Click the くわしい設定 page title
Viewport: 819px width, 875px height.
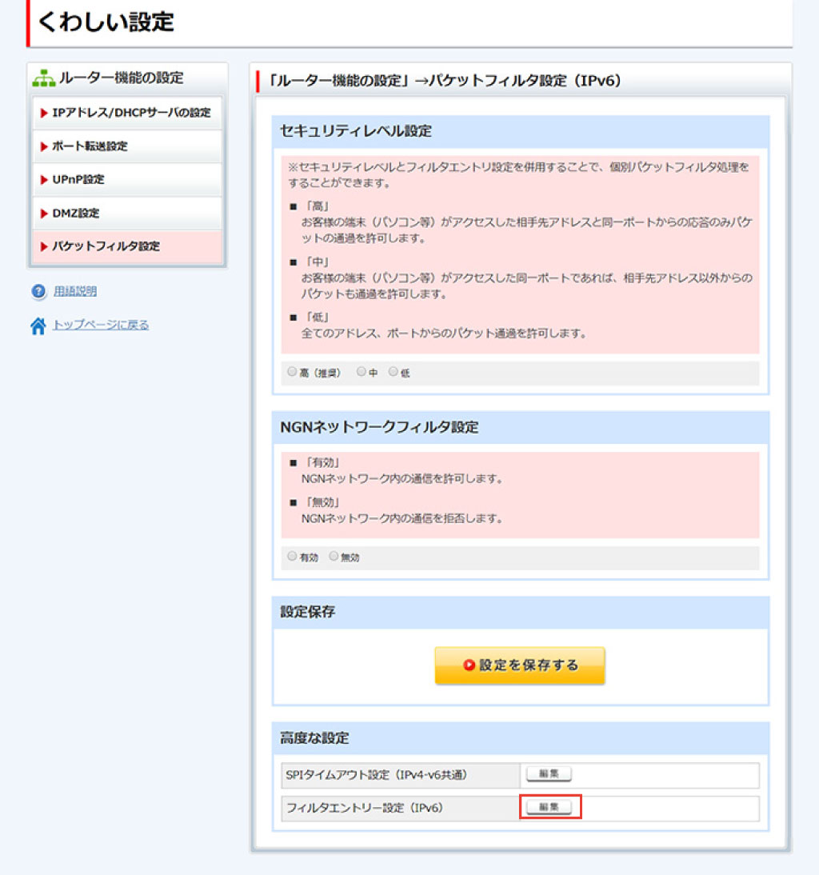(106, 22)
